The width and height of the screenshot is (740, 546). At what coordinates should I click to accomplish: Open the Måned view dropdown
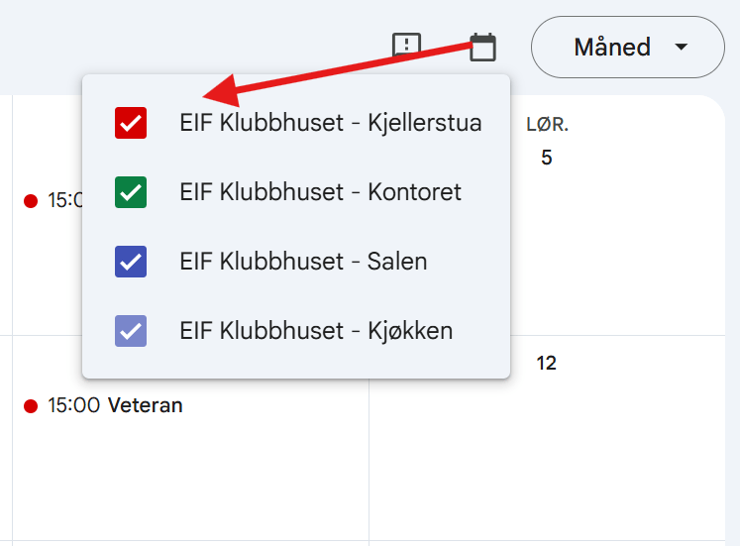point(628,48)
